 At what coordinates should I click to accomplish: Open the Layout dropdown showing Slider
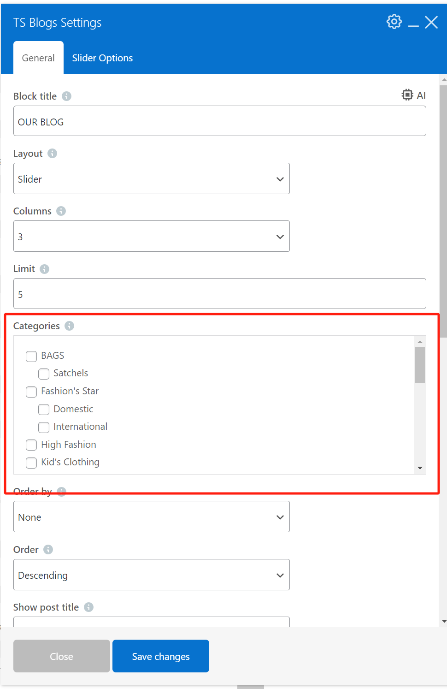[152, 178]
